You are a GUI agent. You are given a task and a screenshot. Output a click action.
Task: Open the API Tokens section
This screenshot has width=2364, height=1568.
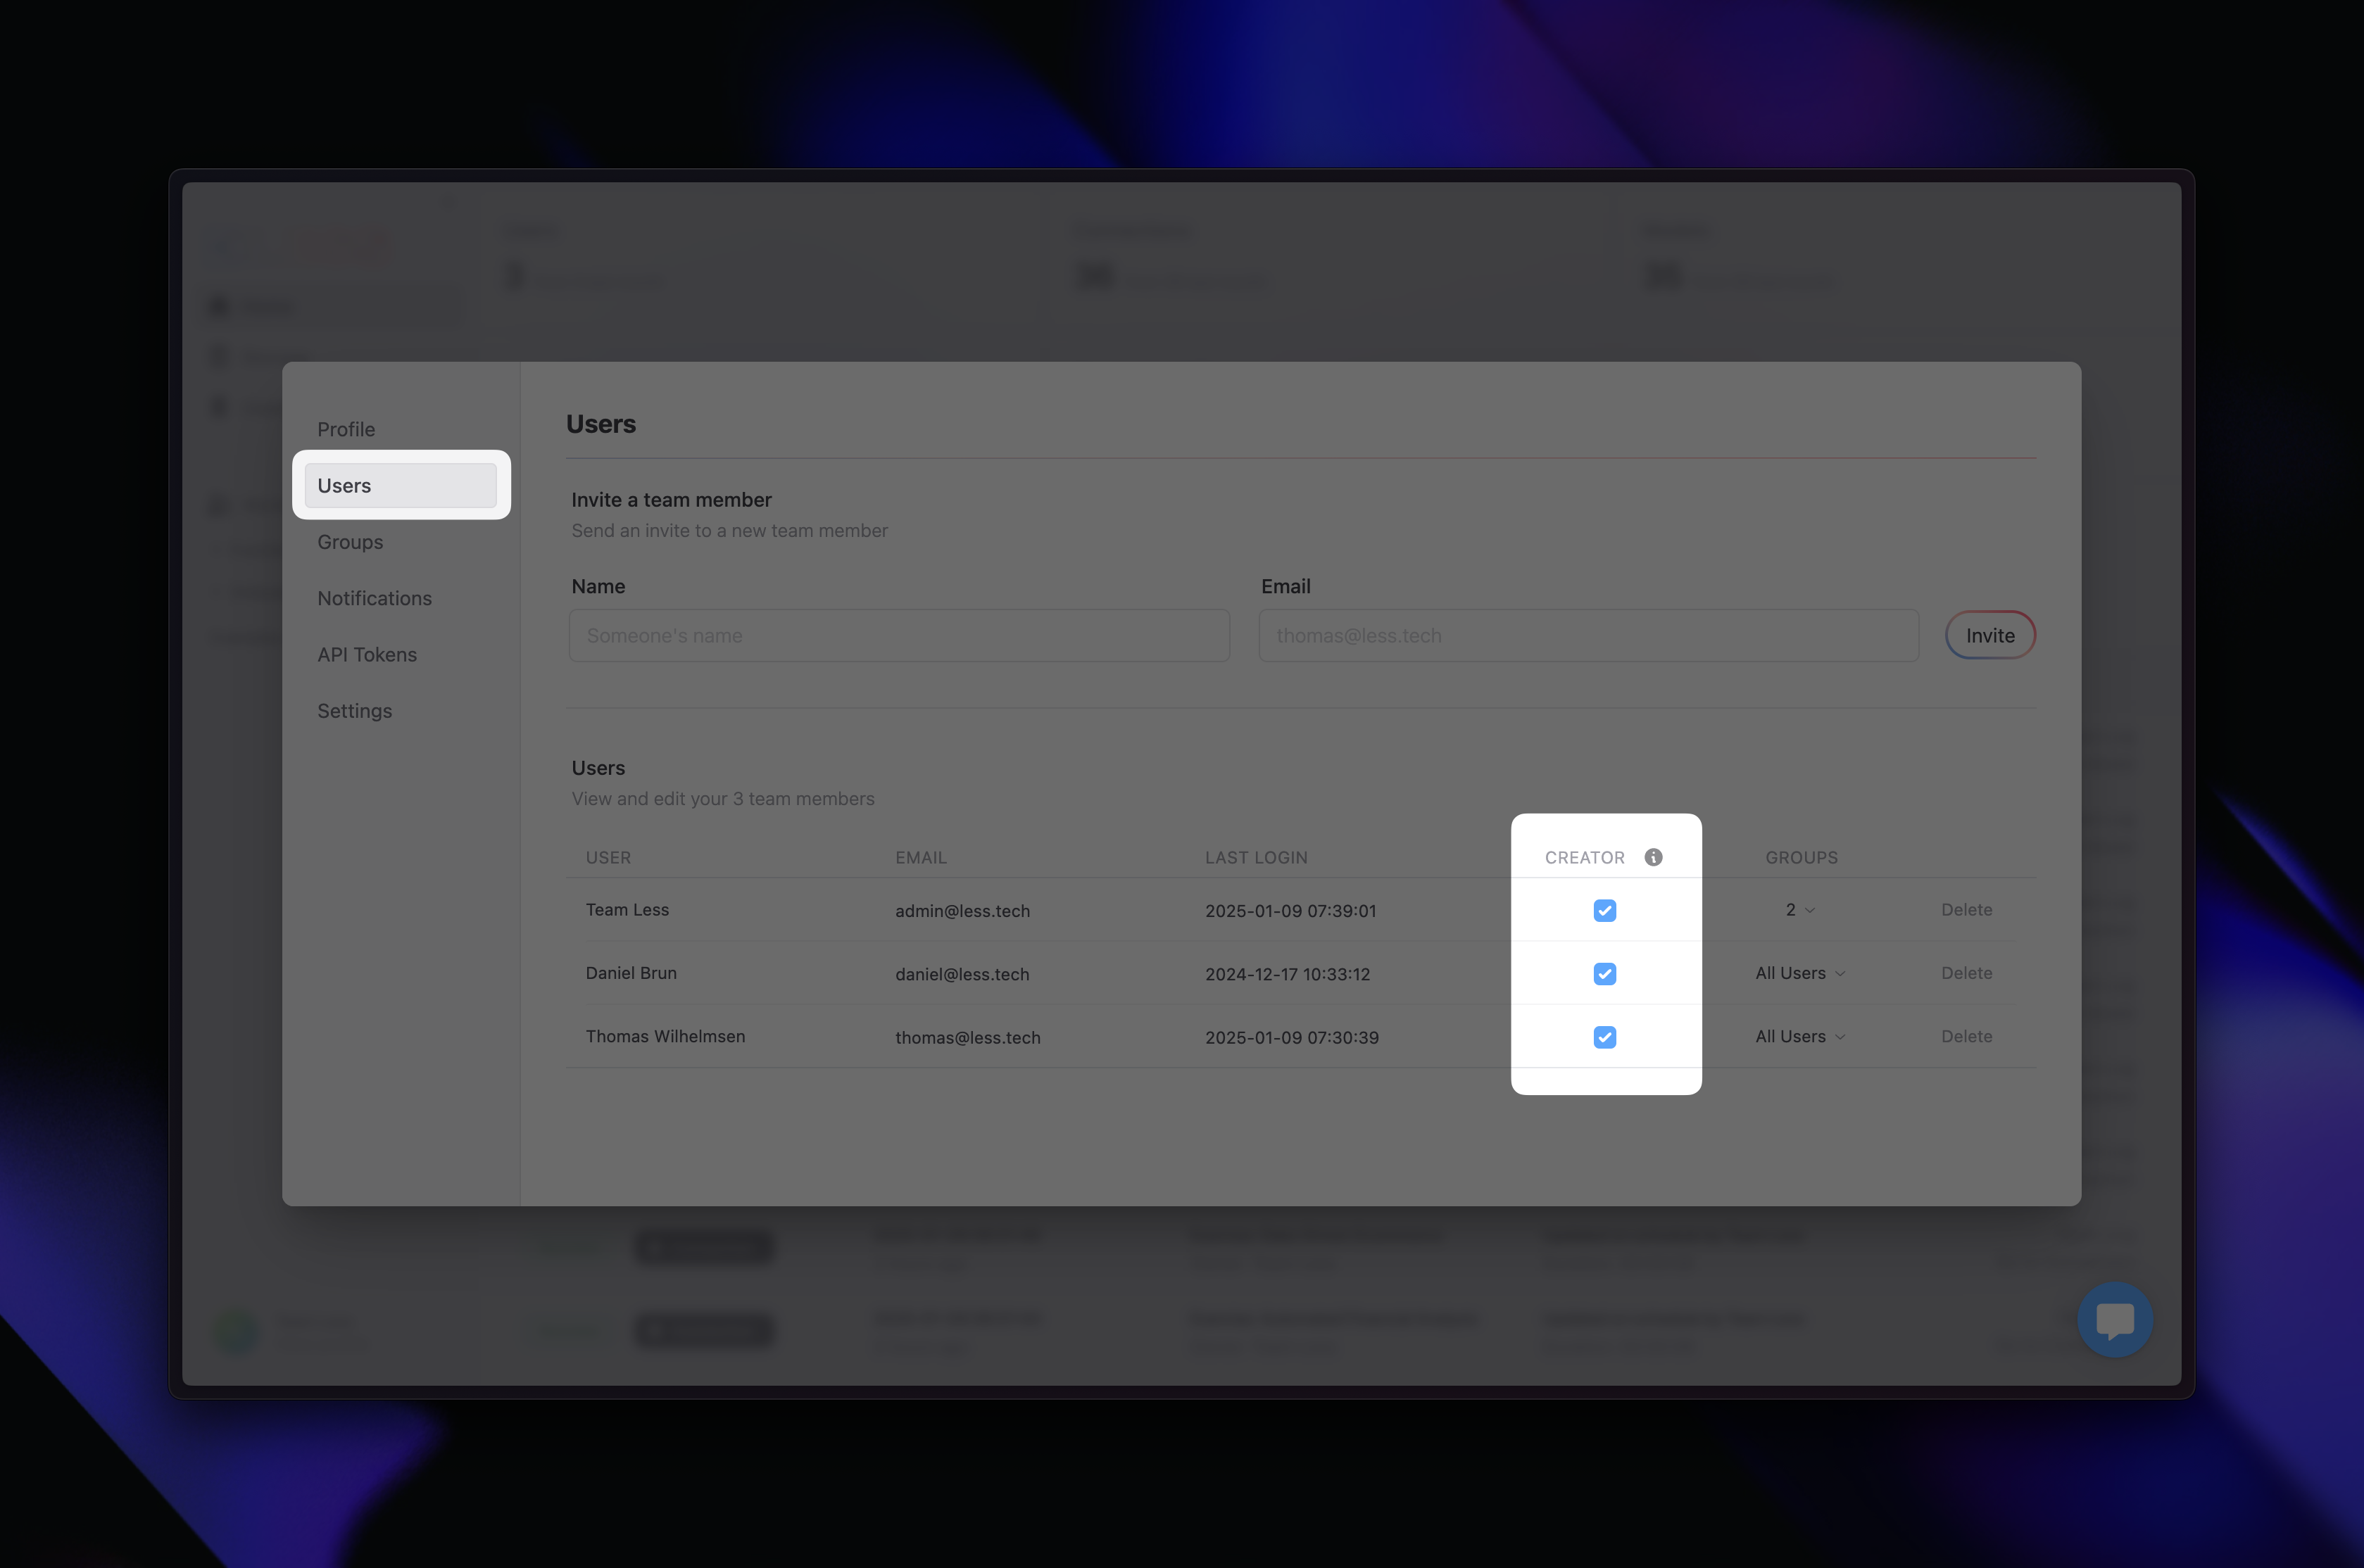click(x=367, y=655)
